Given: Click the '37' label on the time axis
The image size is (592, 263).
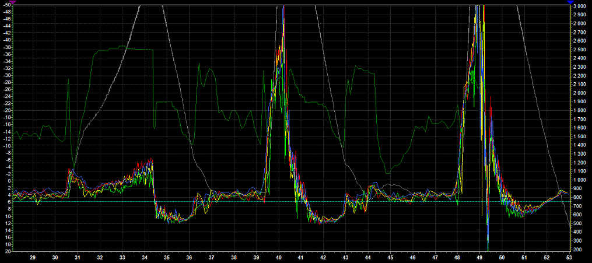Looking at the screenshot, I should (211, 257).
